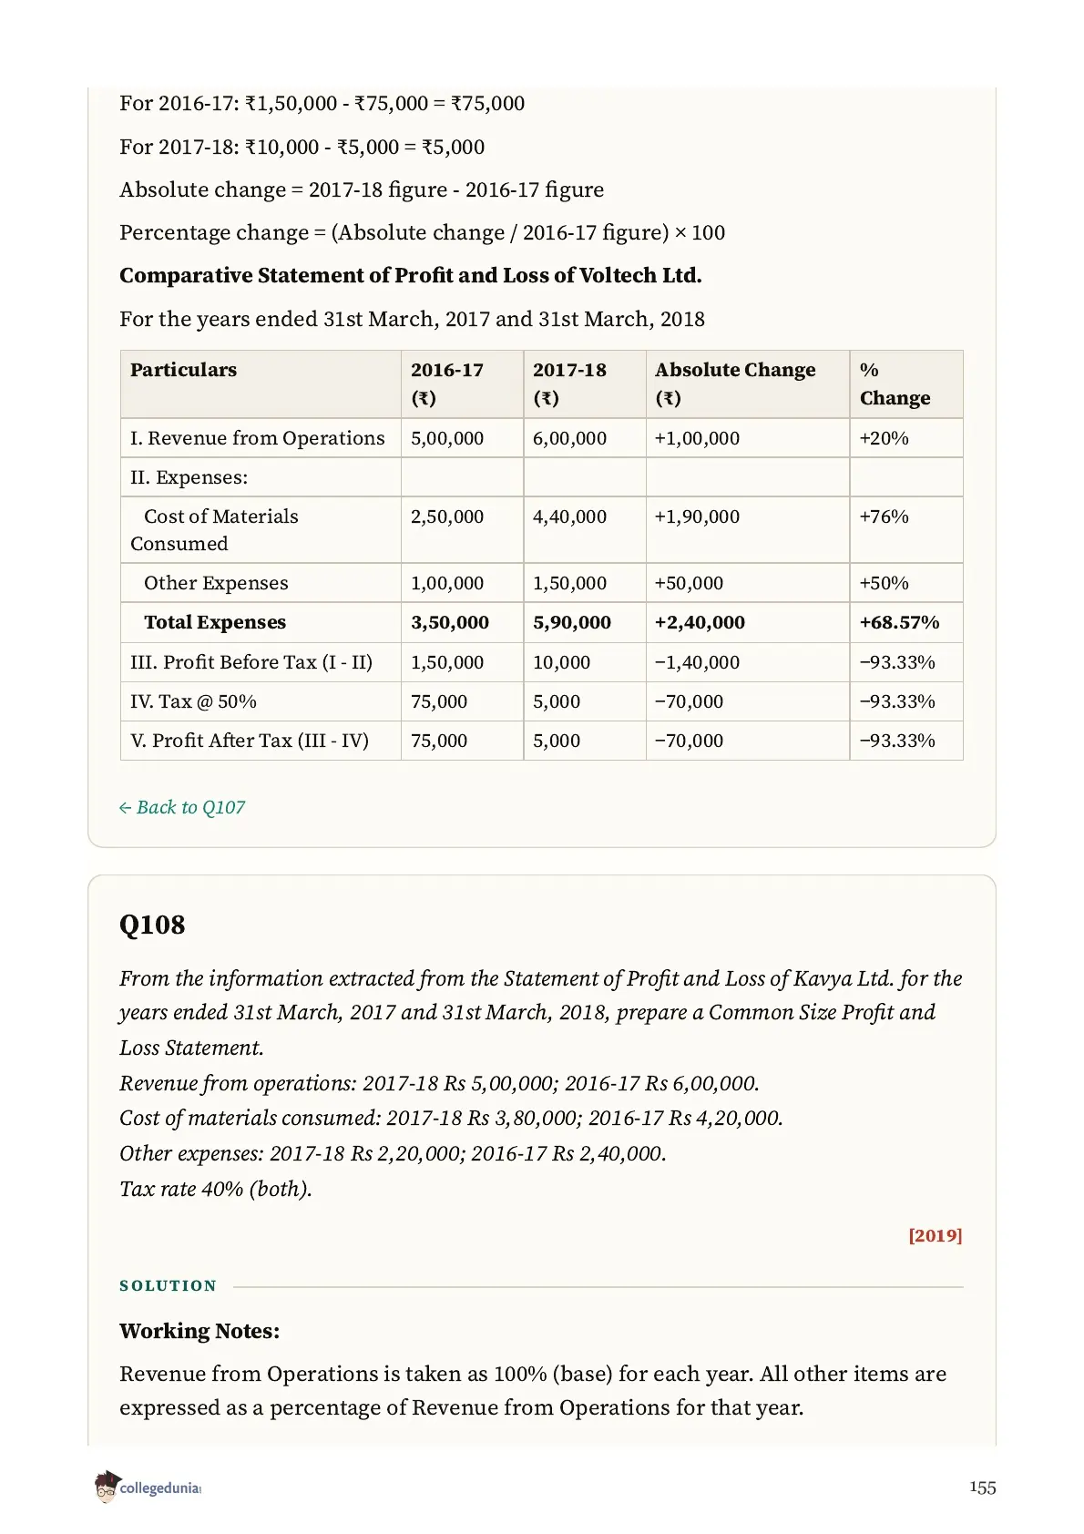The image size is (1084, 1534).
Task: Click the Profit After Tax row label
Action: click(250, 741)
